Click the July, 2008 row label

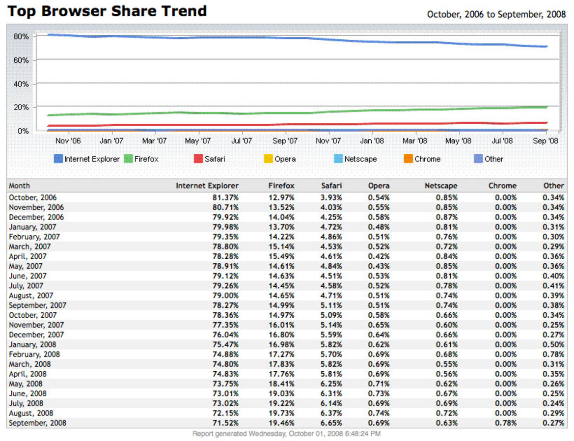point(26,403)
